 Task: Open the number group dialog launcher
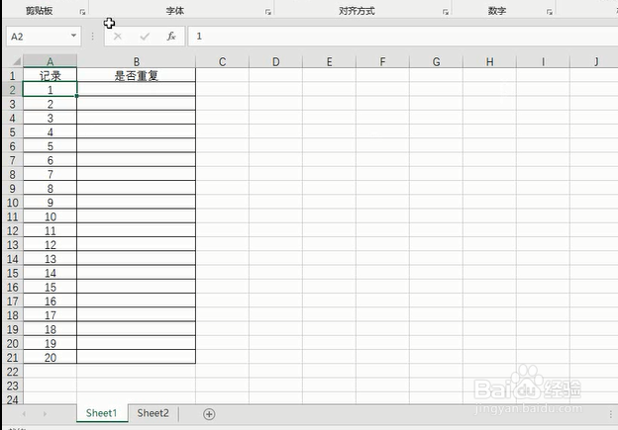click(x=550, y=12)
